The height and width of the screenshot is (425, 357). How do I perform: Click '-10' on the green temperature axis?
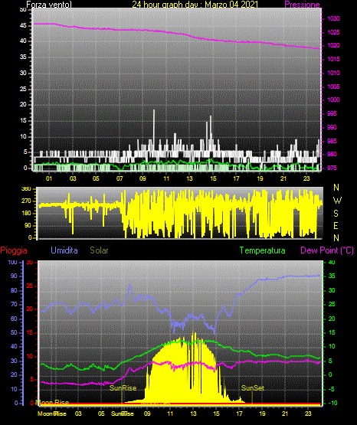pos(332,403)
